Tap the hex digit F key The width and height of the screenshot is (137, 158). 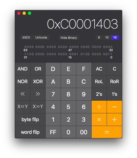pyautogui.click(x=84, y=69)
